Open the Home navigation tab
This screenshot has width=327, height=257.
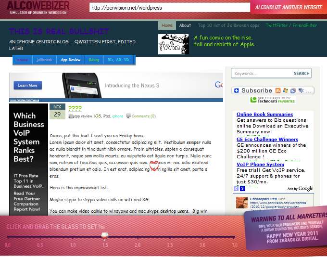(167, 26)
